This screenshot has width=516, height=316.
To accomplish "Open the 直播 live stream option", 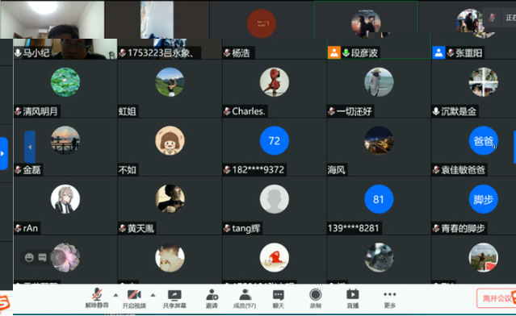I will point(352,298).
